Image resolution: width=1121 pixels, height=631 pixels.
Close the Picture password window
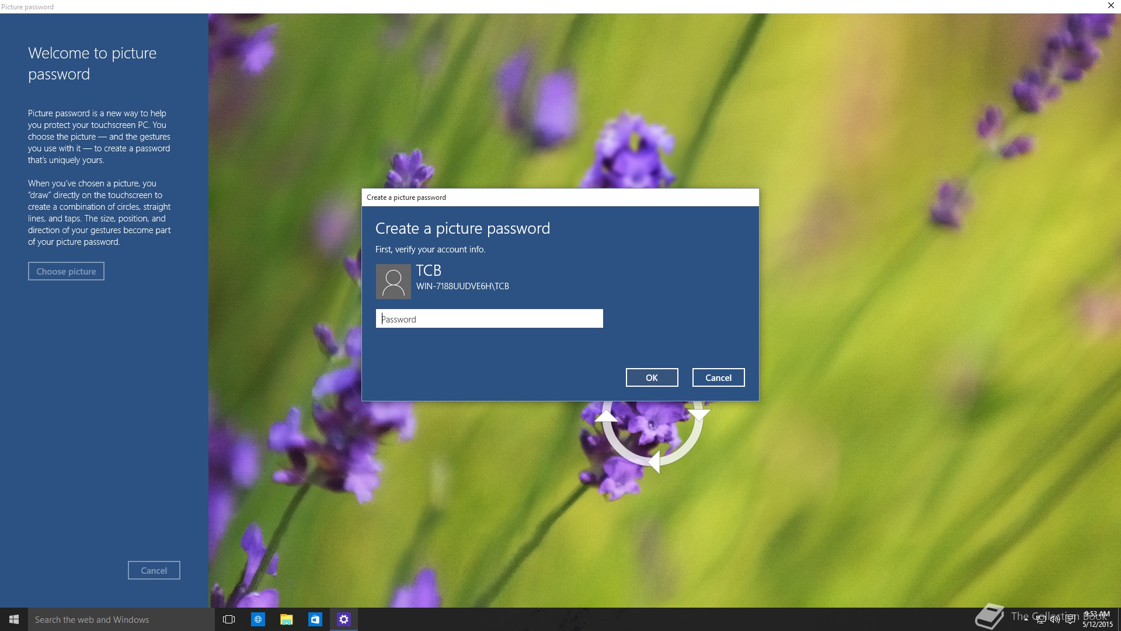coord(1110,6)
